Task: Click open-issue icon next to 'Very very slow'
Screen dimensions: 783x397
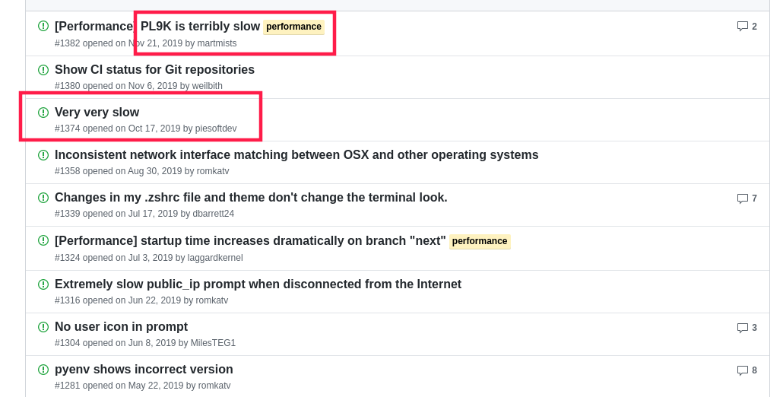Action: pos(43,113)
